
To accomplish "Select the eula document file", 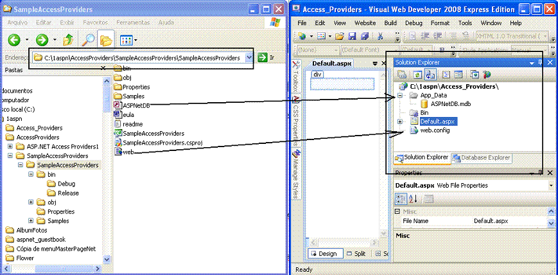I will (124, 115).
